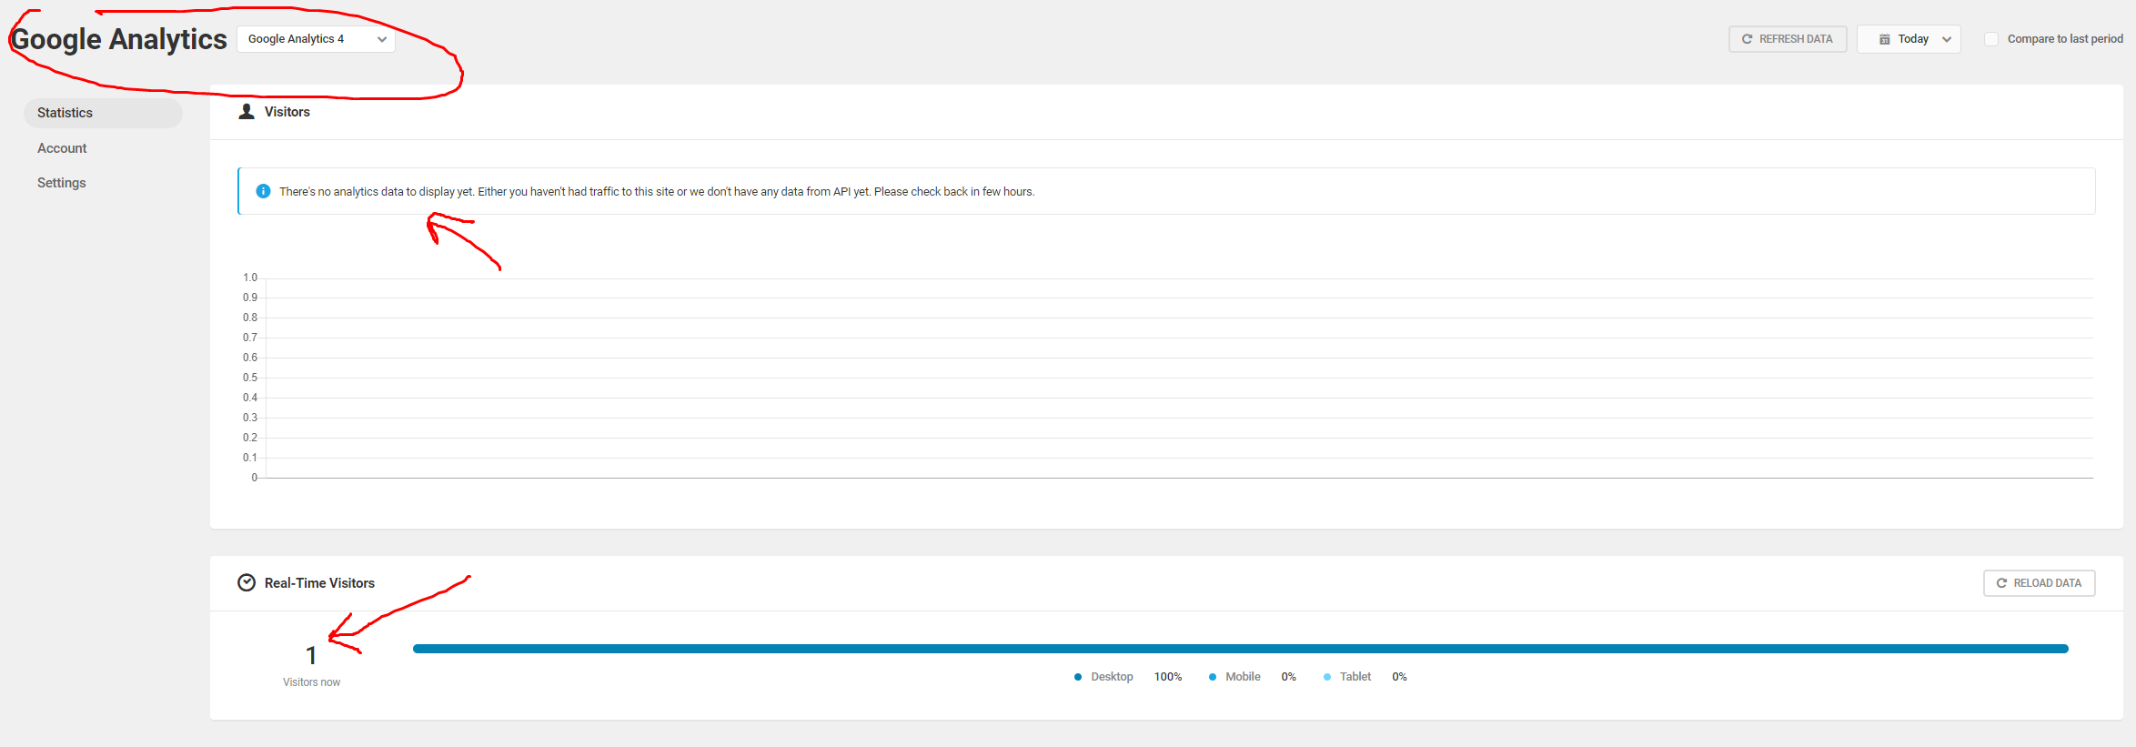Click the Real-Time Visitors heading text
This screenshot has height=747, width=2136.
319,583
